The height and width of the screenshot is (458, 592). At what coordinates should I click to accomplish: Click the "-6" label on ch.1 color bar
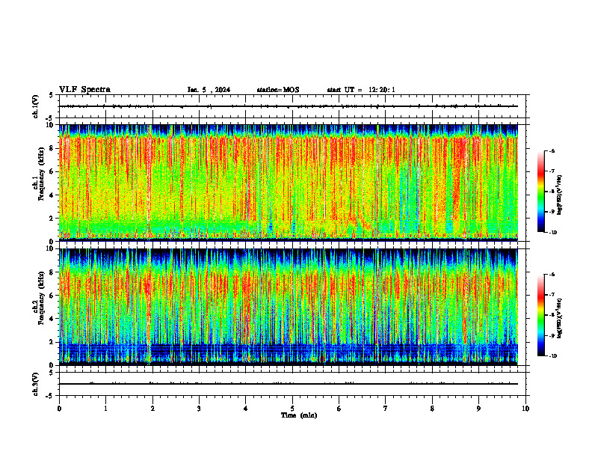click(x=552, y=151)
